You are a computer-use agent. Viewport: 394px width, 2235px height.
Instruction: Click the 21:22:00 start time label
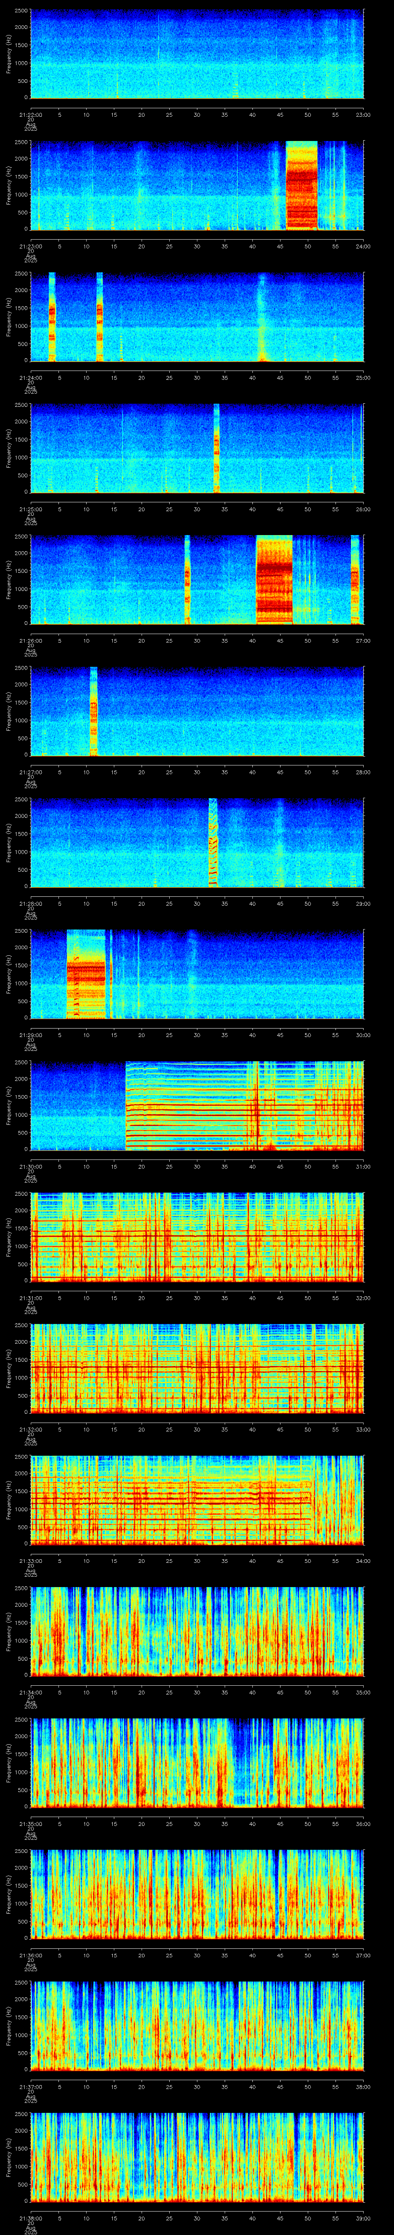coord(30,114)
